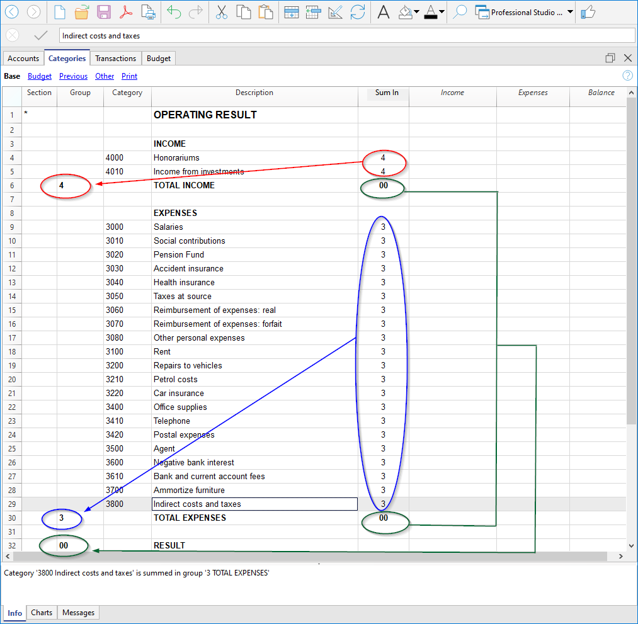
Task: Click the Save file floppy disk icon
Action: pyautogui.click(x=104, y=12)
